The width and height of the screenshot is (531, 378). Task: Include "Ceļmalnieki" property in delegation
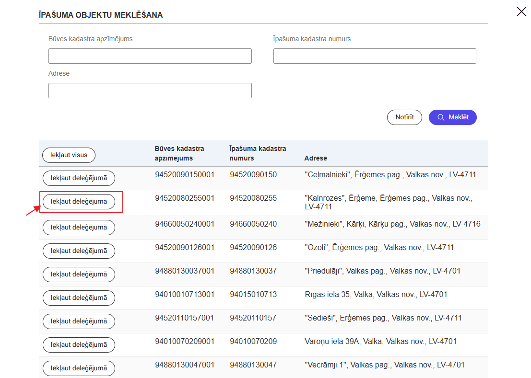coord(79,178)
